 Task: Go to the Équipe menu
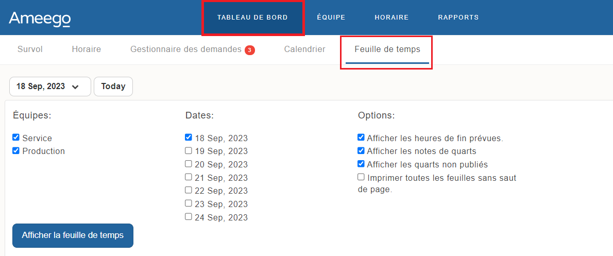tap(331, 18)
